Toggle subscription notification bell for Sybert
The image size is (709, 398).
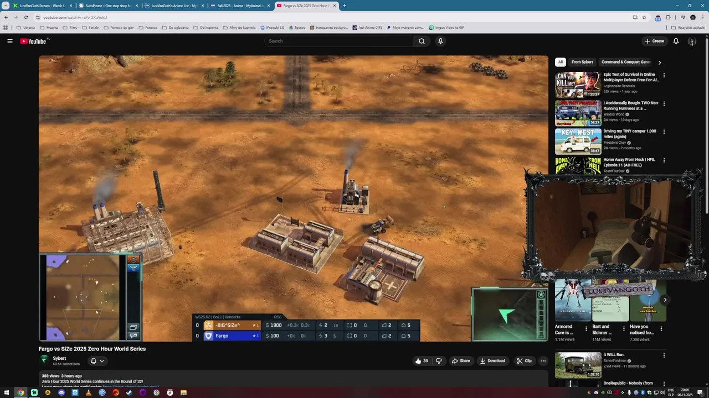tap(97, 361)
